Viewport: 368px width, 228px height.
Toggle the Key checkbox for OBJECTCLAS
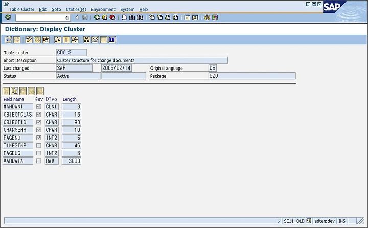click(38, 115)
